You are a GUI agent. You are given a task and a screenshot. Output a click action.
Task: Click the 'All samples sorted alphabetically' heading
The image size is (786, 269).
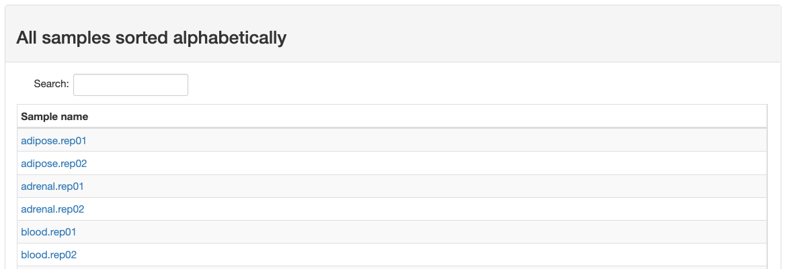(x=151, y=38)
